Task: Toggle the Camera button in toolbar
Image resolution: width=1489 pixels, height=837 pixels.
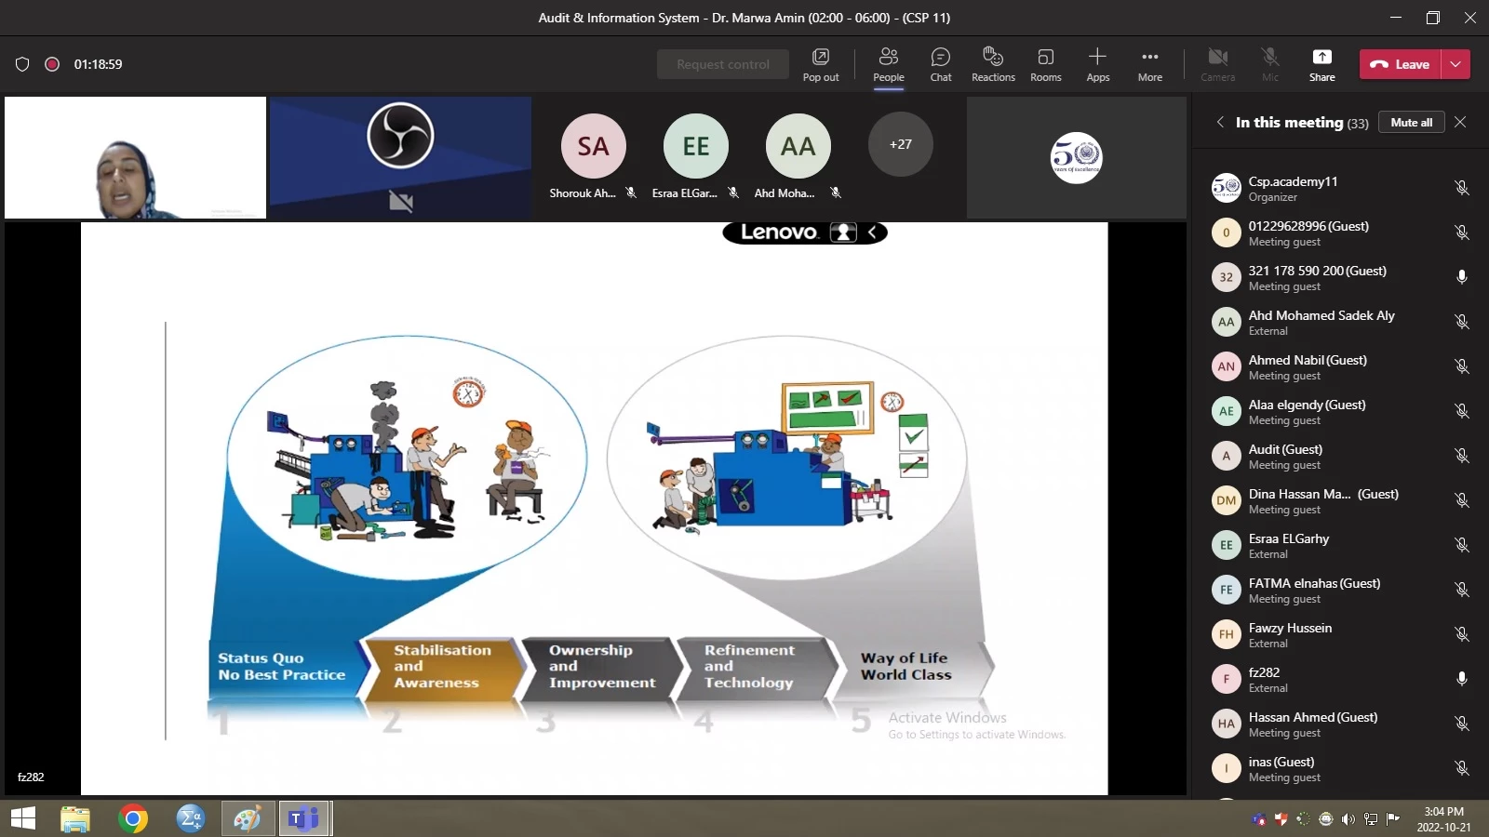Action: [x=1217, y=64]
